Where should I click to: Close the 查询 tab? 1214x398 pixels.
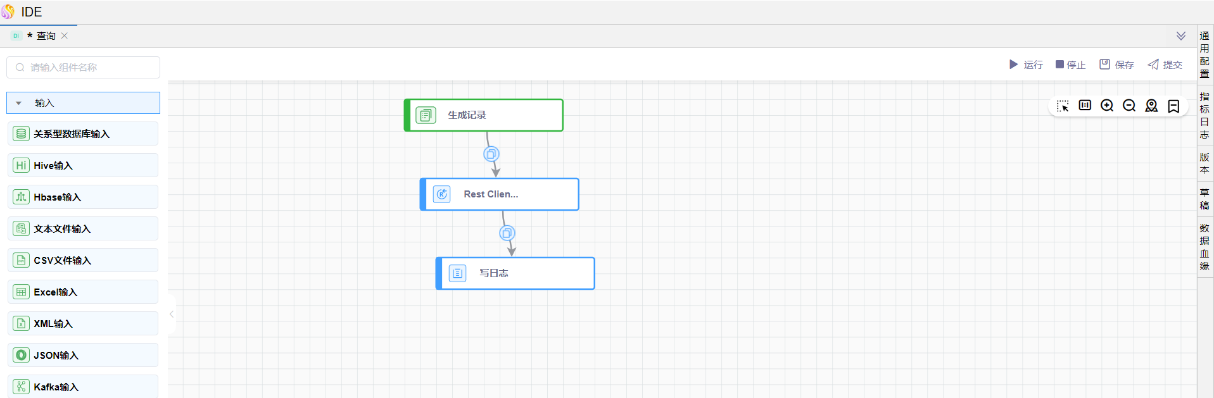(65, 36)
